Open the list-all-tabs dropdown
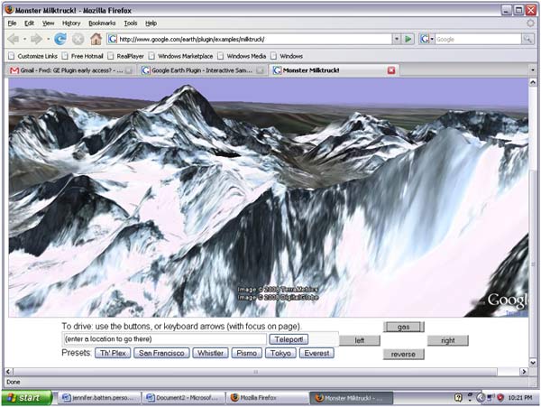This screenshot has width=541, height=407. [533, 70]
